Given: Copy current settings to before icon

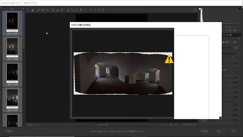Looking at the screenshot, I should tap(191, 125).
